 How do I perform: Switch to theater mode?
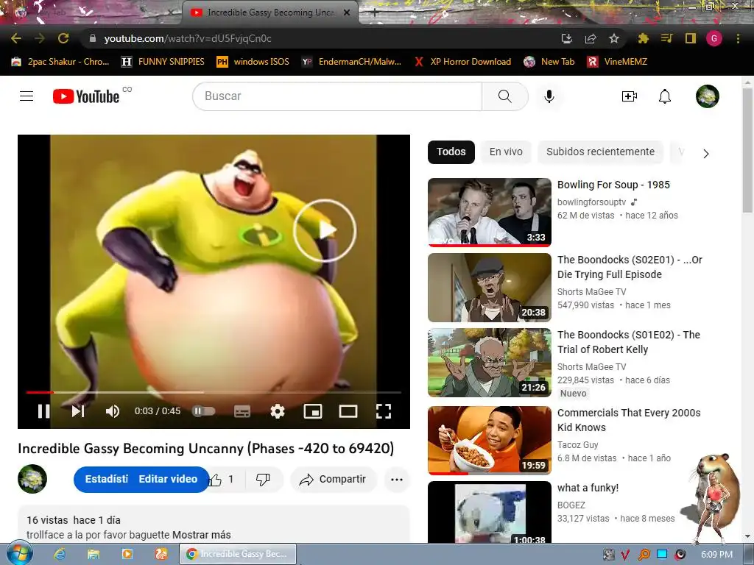[348, 411]
